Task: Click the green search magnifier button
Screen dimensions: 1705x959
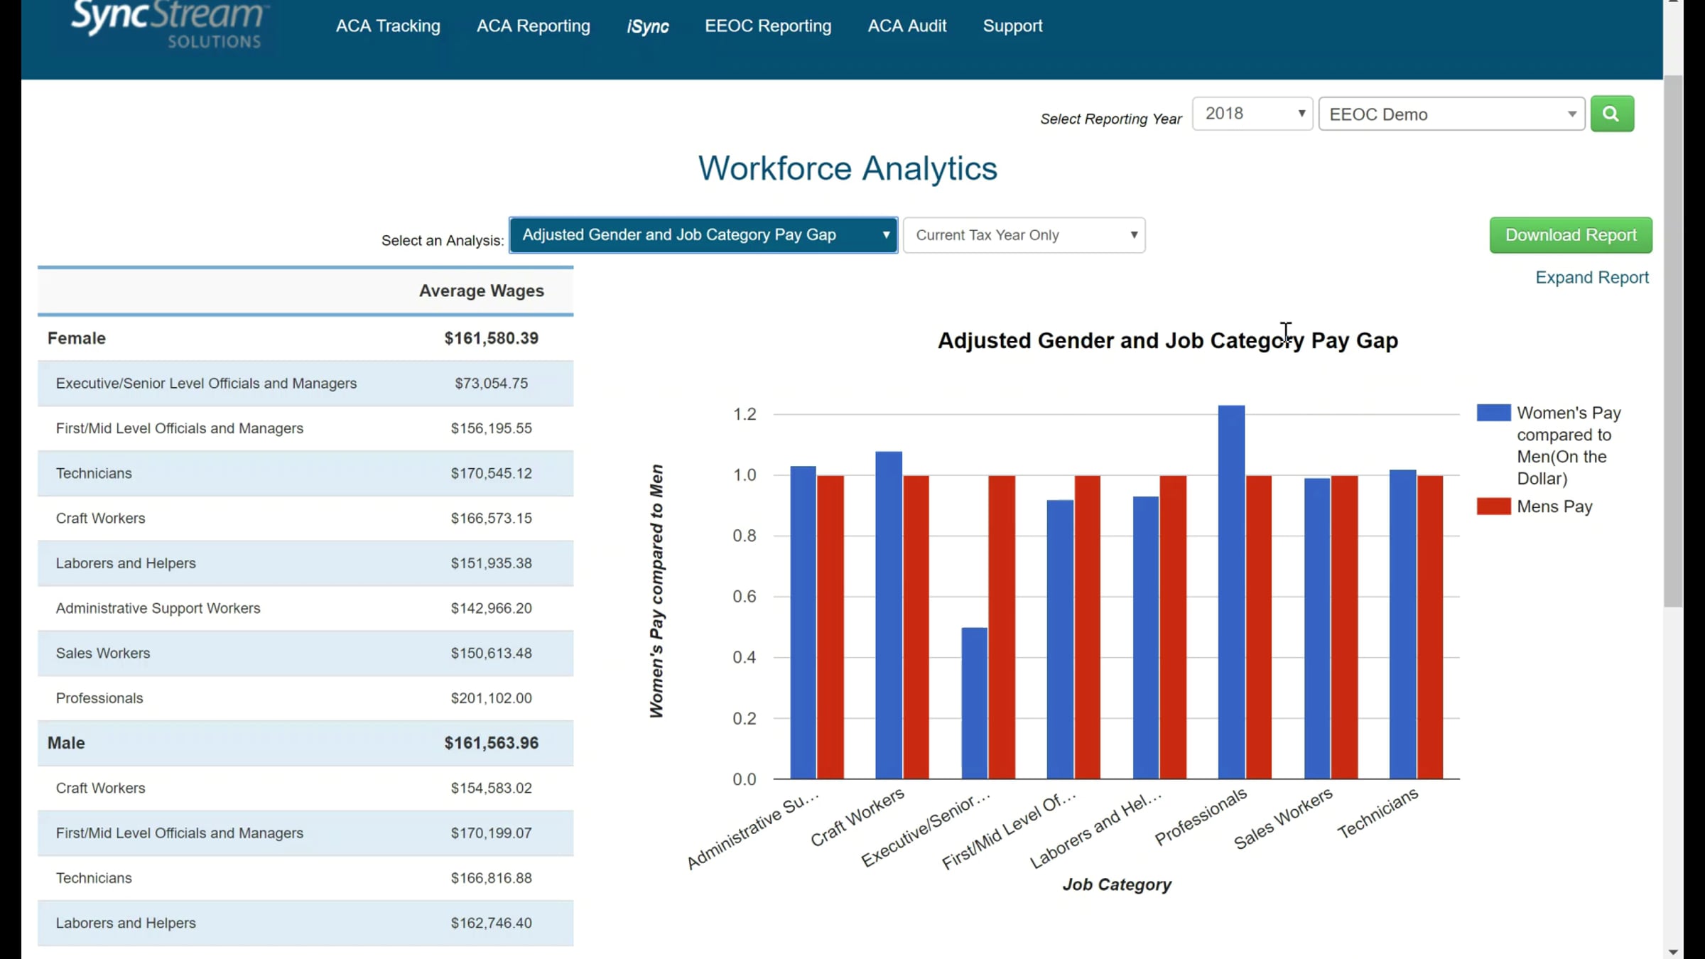Action: pyautogui.click(x=1611, y=114)
